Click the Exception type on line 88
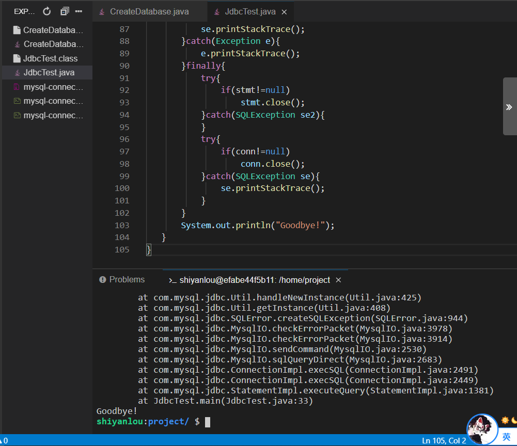The height and width of the screenshot is (446, 517). coord(238,41)
